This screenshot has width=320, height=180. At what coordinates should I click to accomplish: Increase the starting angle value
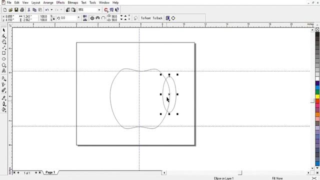pos(125,16)
